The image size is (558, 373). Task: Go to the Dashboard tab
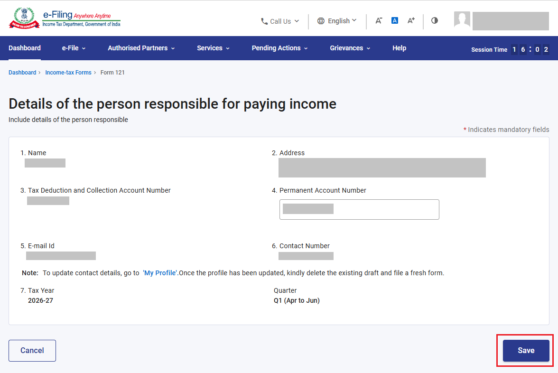(25, 48)
